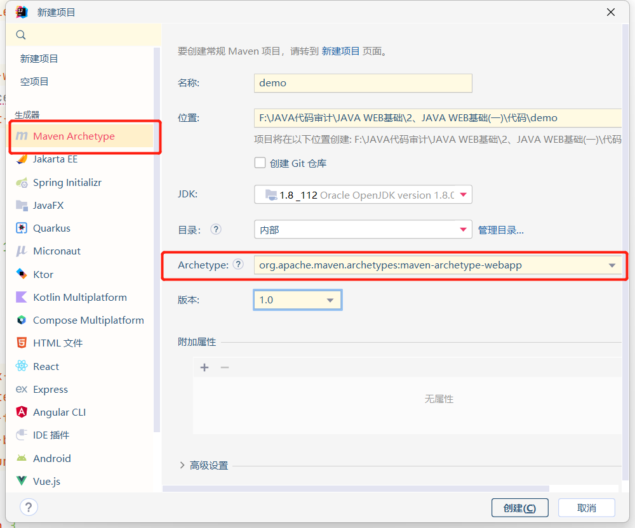Click the search magnifier icon
635x528 pixels.
[21, 35]
